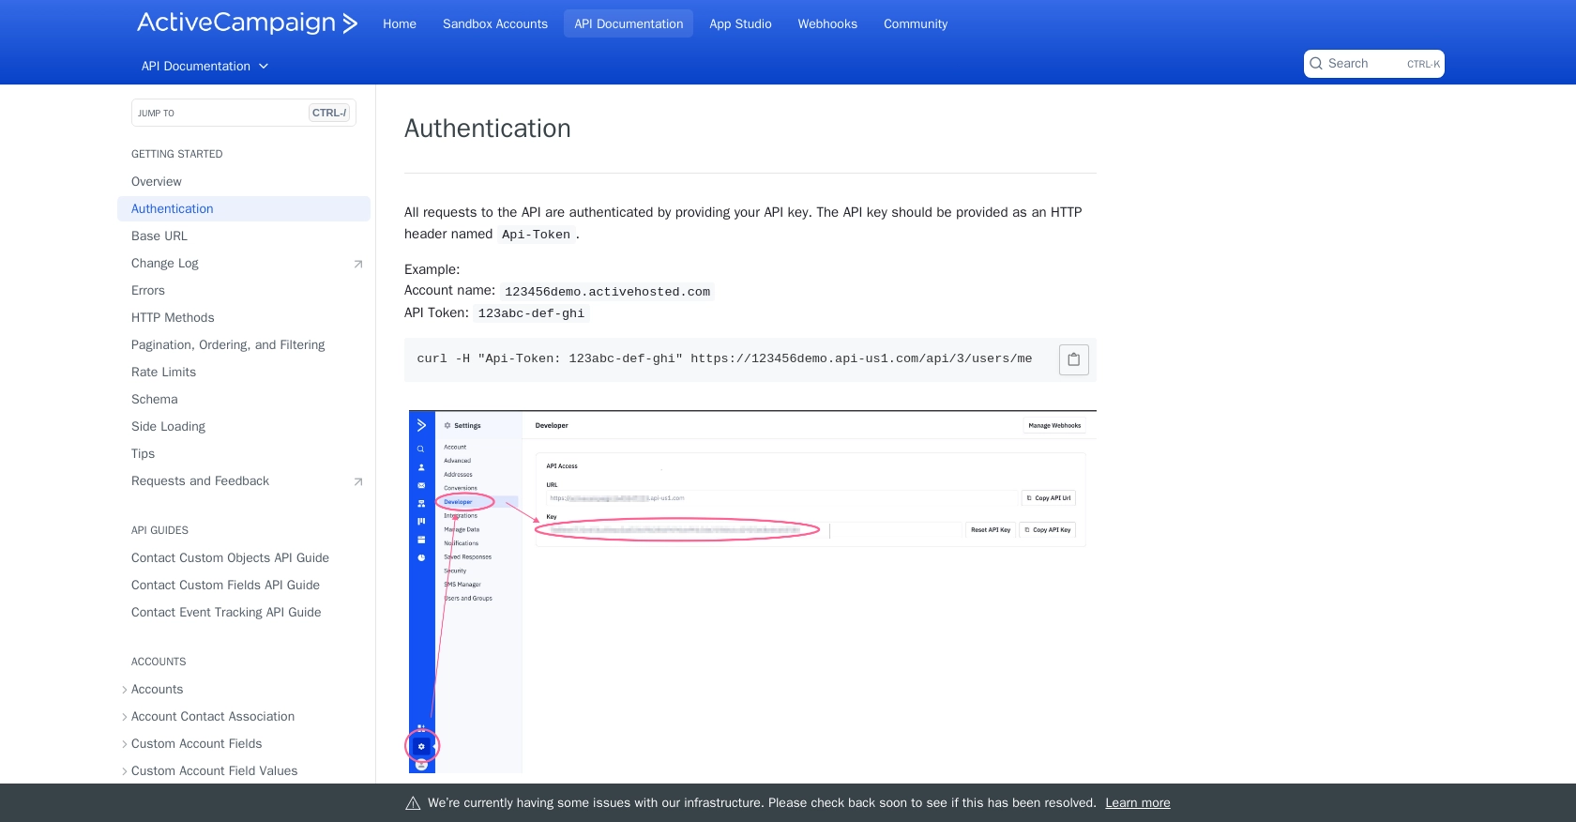Select Authentication in the sidebar
Viewport: 1576px width, 822px height.
point(244,209)
